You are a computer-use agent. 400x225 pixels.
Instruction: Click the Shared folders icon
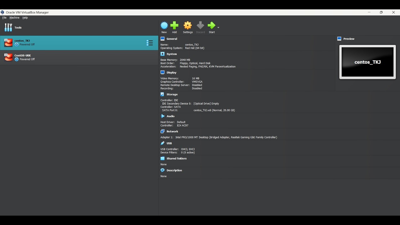point(162,158)
